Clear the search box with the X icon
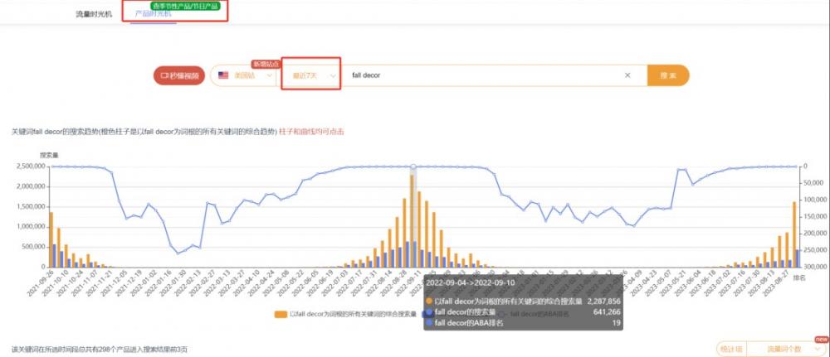 [x=627, y=75]
